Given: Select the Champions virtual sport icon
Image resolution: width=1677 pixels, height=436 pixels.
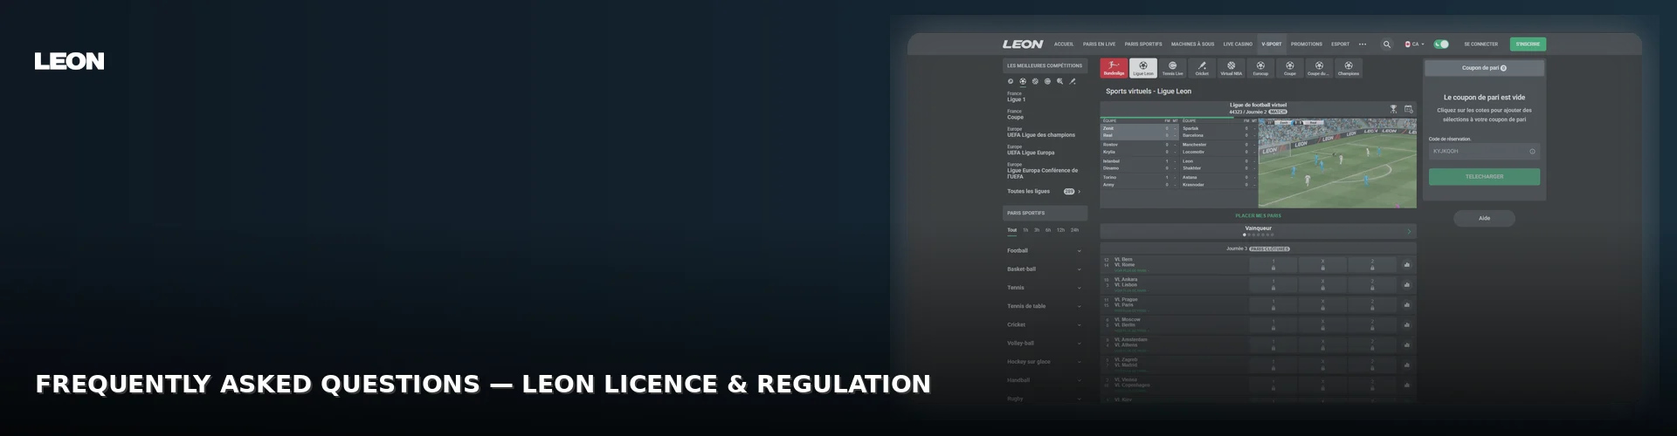Looking at the screenshot, I should 1349,68.
